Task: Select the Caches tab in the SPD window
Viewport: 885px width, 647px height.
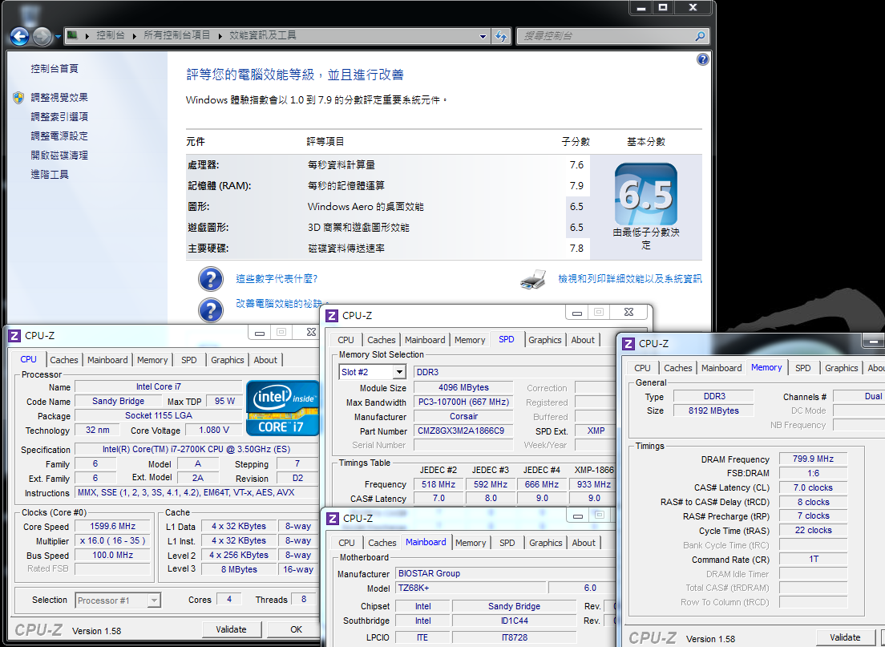Action: pos(382,340)
